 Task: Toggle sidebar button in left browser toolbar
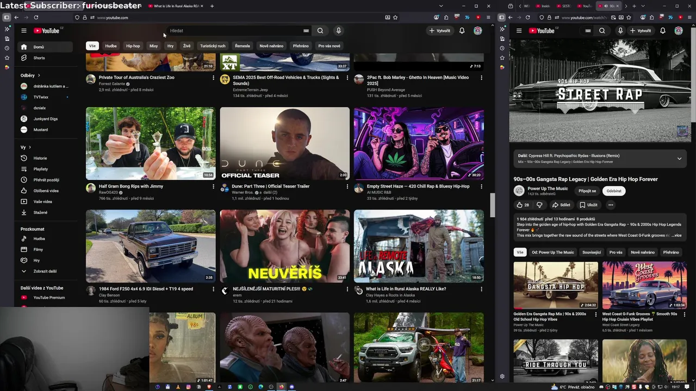click(7, 17)
